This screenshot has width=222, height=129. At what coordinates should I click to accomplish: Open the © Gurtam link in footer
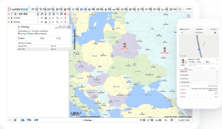tap(88, 120)
